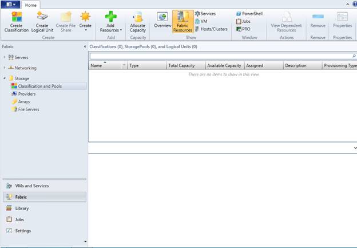Select the Storage folder node
Screen dimensions: 357x248
[x=19, y=78]
